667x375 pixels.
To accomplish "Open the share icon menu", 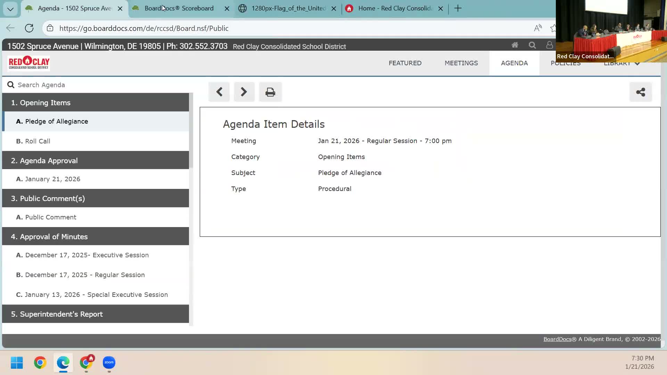I will pos(640,92).
